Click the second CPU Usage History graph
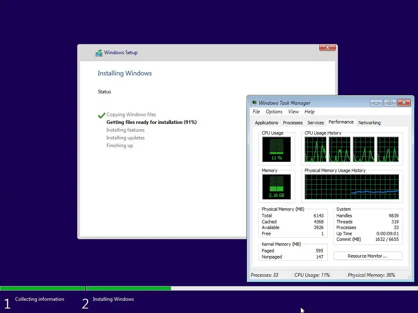This screenshot has height=313, width=418. [339, 149]
